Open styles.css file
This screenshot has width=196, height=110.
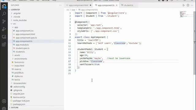pyautogui.click(x=19, y=76)
